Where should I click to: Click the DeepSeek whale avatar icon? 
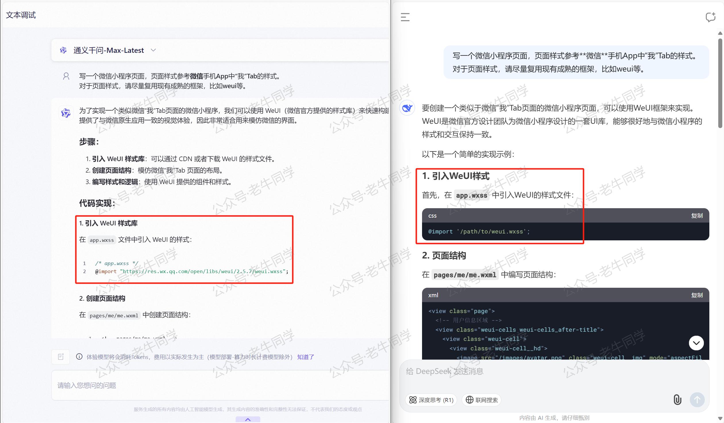407,108
